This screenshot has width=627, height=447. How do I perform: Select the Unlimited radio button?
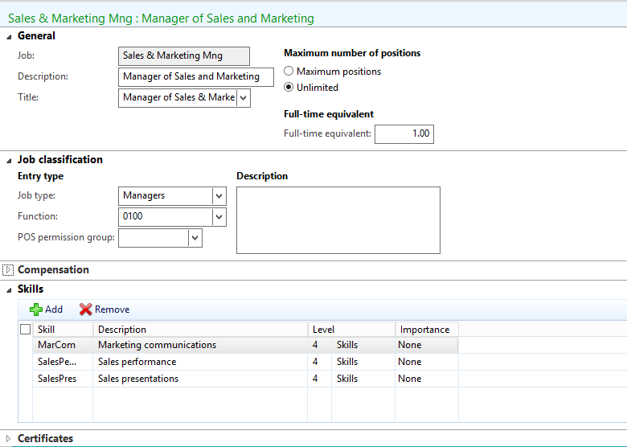click(289, 88)
